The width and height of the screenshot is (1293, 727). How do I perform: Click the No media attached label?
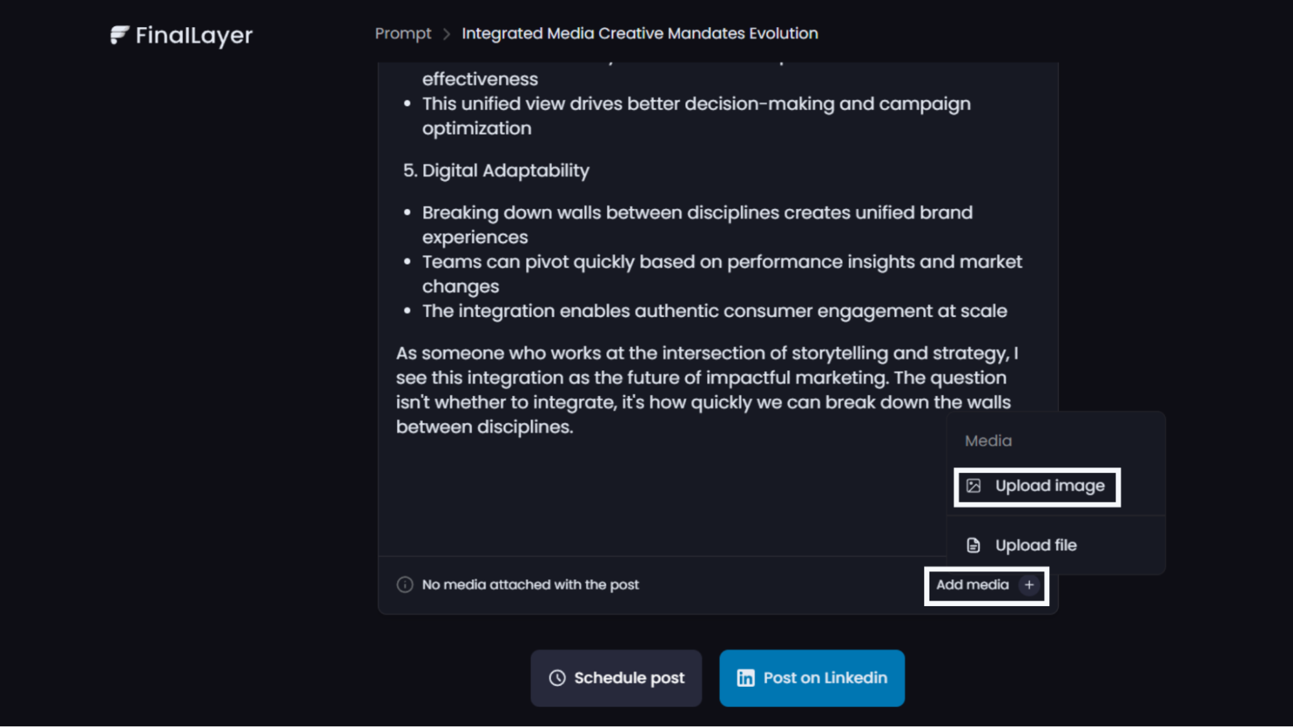pyautogui.click(x=530, y=584)
